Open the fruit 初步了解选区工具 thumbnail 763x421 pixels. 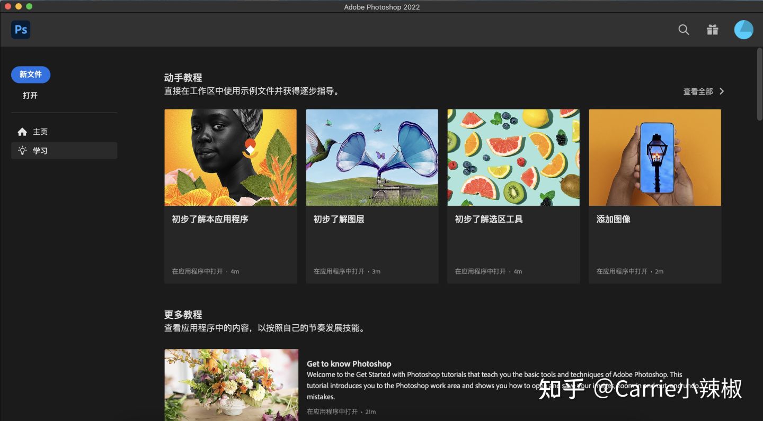click(513, 158)
